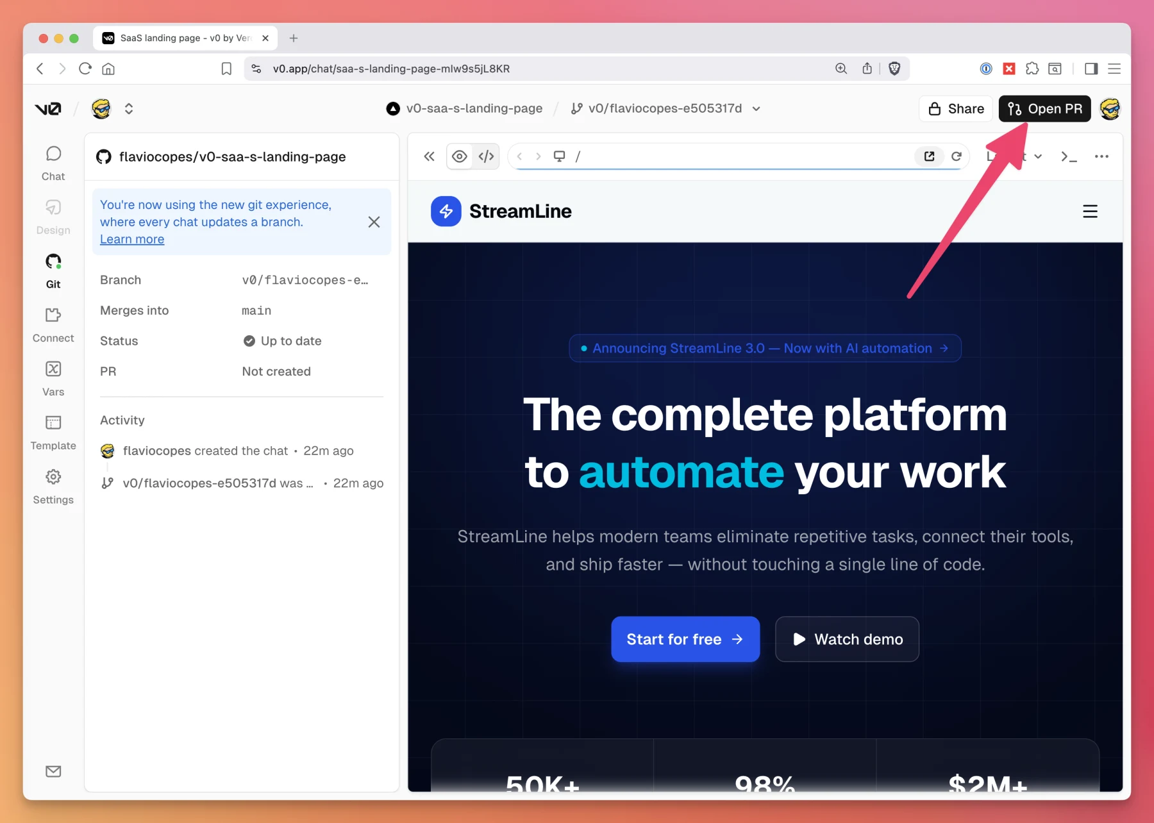Click the browser forward button
The height and width of the screenshot is (823, 1154).
click(62, 69)
